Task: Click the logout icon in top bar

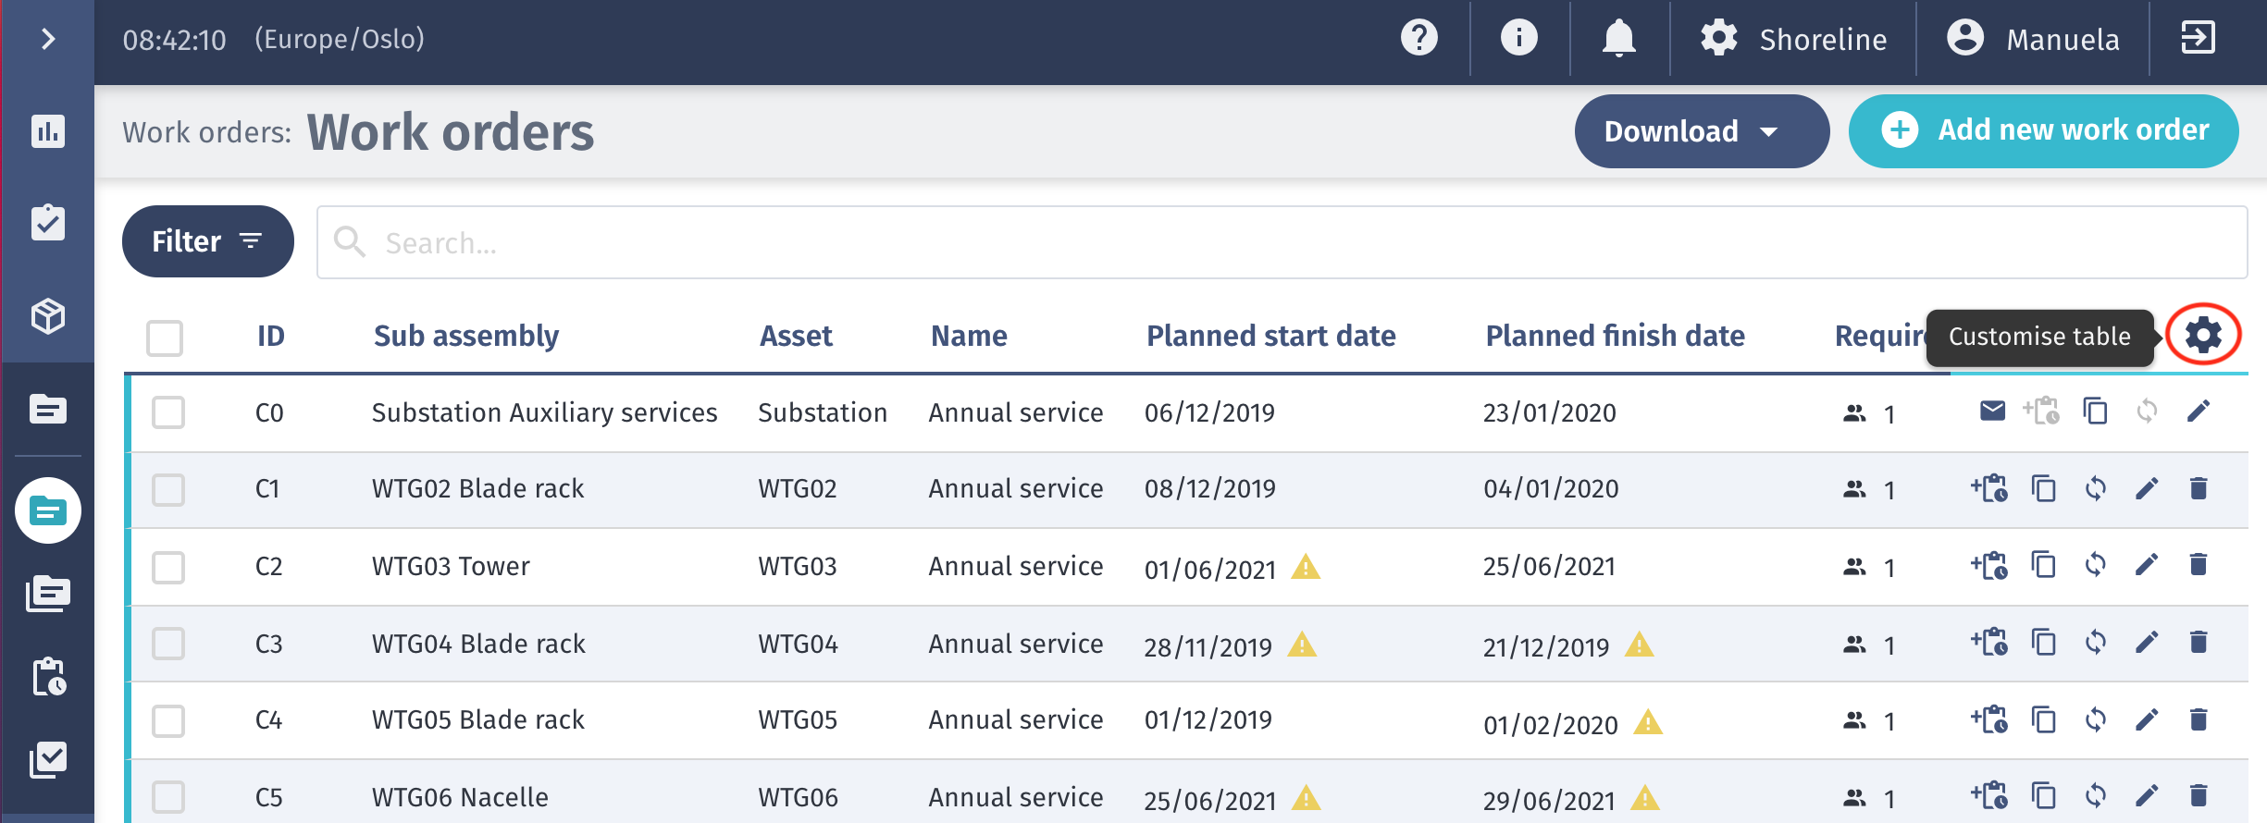Action: pos(2198,39)
